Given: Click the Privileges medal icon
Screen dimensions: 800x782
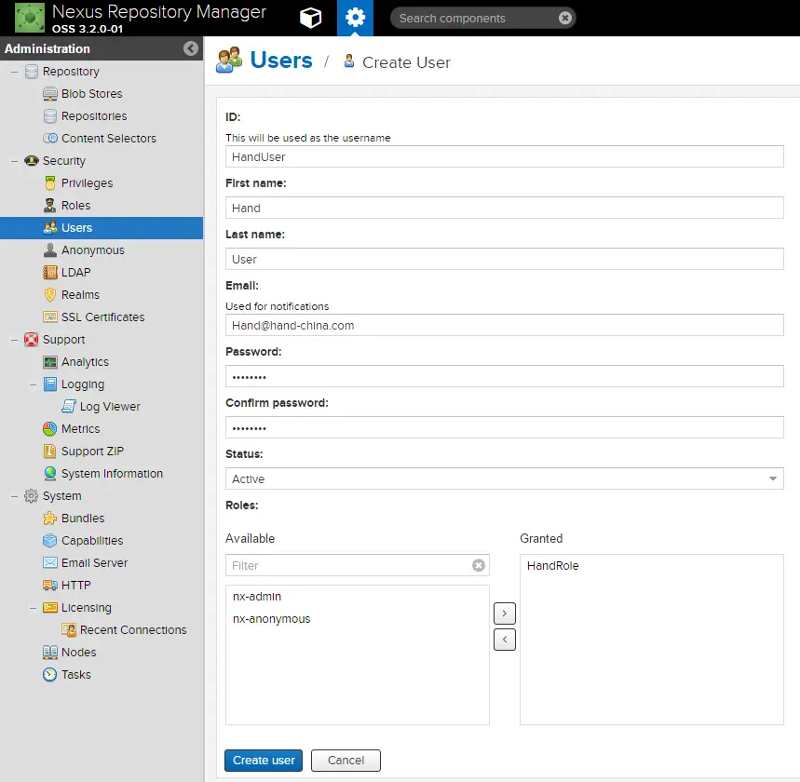Looking at the screenshot, I should pyautogui.click(x=50, y=183).
